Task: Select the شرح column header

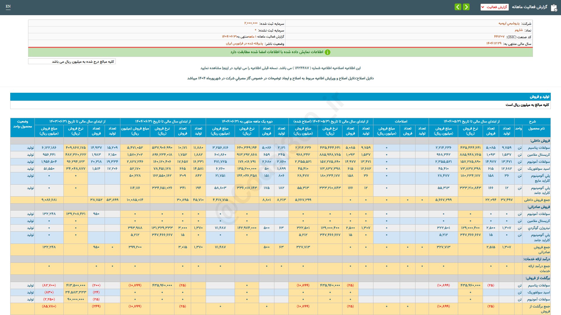Action: point(532,121)
